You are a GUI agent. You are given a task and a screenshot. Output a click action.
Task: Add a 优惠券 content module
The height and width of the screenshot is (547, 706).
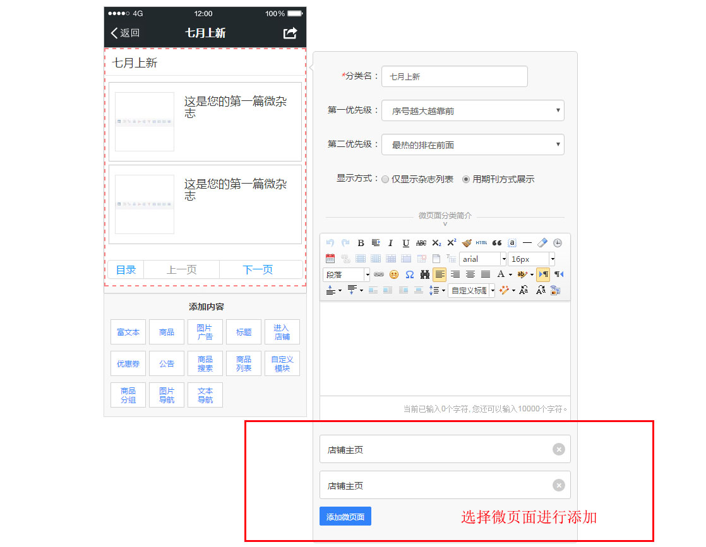[x=128, y=364]
